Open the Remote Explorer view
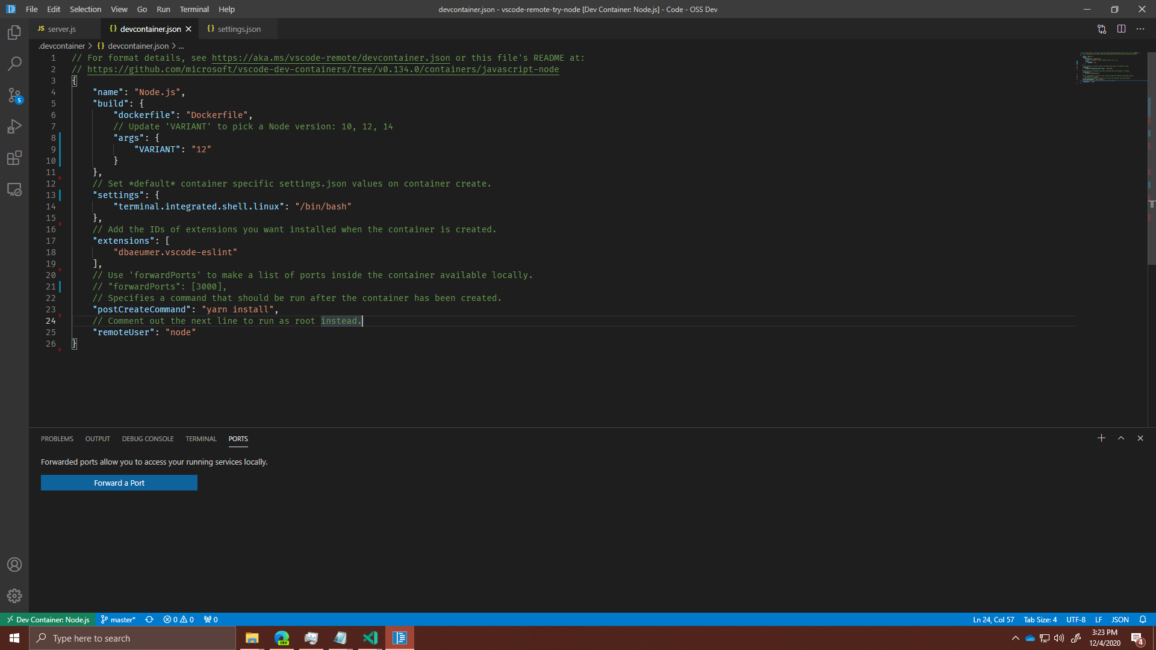This screenshot has height=650, width=1156. tap(14, 189)
